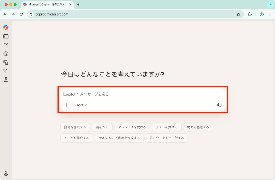Open the account profile icon in sidebar
275x180 pixels.
(x=6, y=174)
